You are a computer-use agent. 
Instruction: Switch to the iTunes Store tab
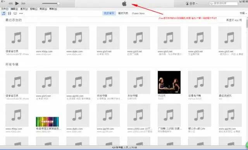138,14
